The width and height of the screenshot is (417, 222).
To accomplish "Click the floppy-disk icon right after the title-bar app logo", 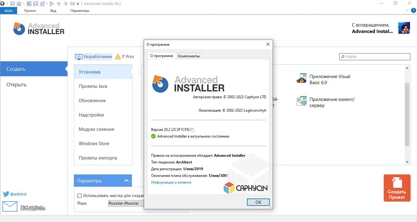I will 13,4.
